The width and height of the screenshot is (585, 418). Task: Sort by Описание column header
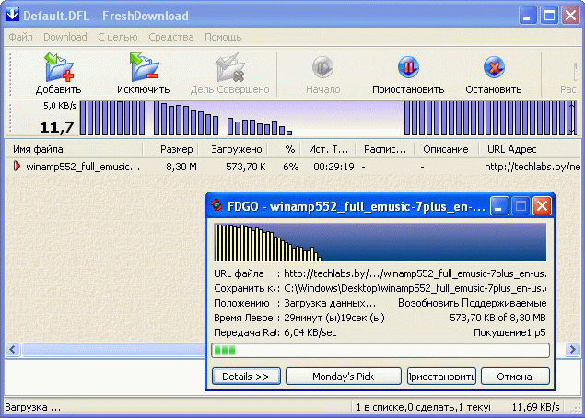[x=446, y=149]
